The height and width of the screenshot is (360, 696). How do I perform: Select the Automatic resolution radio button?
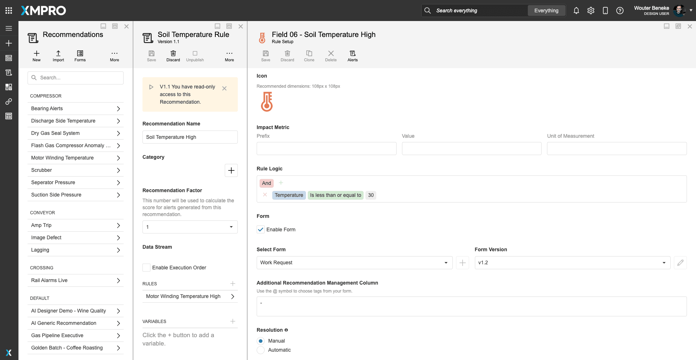tap(261, 350)
